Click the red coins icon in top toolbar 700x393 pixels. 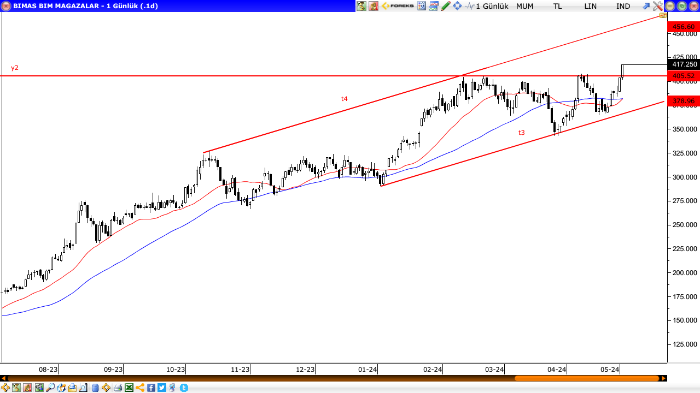pos(374,6)
